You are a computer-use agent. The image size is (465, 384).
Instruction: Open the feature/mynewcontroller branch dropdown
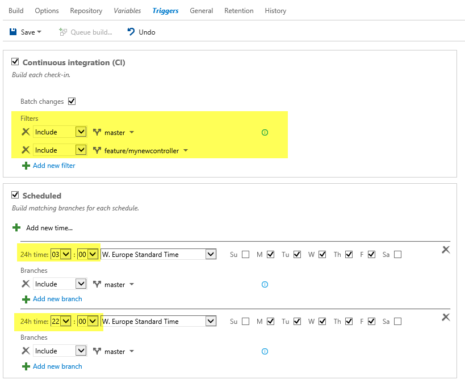tap(186, 150)
